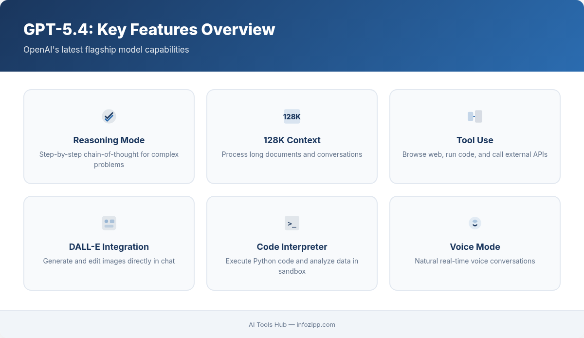Image resolution: width=584 pixels, height=338 pixels.
Task: Select the 128K Context heading
Action: point(292,140)
